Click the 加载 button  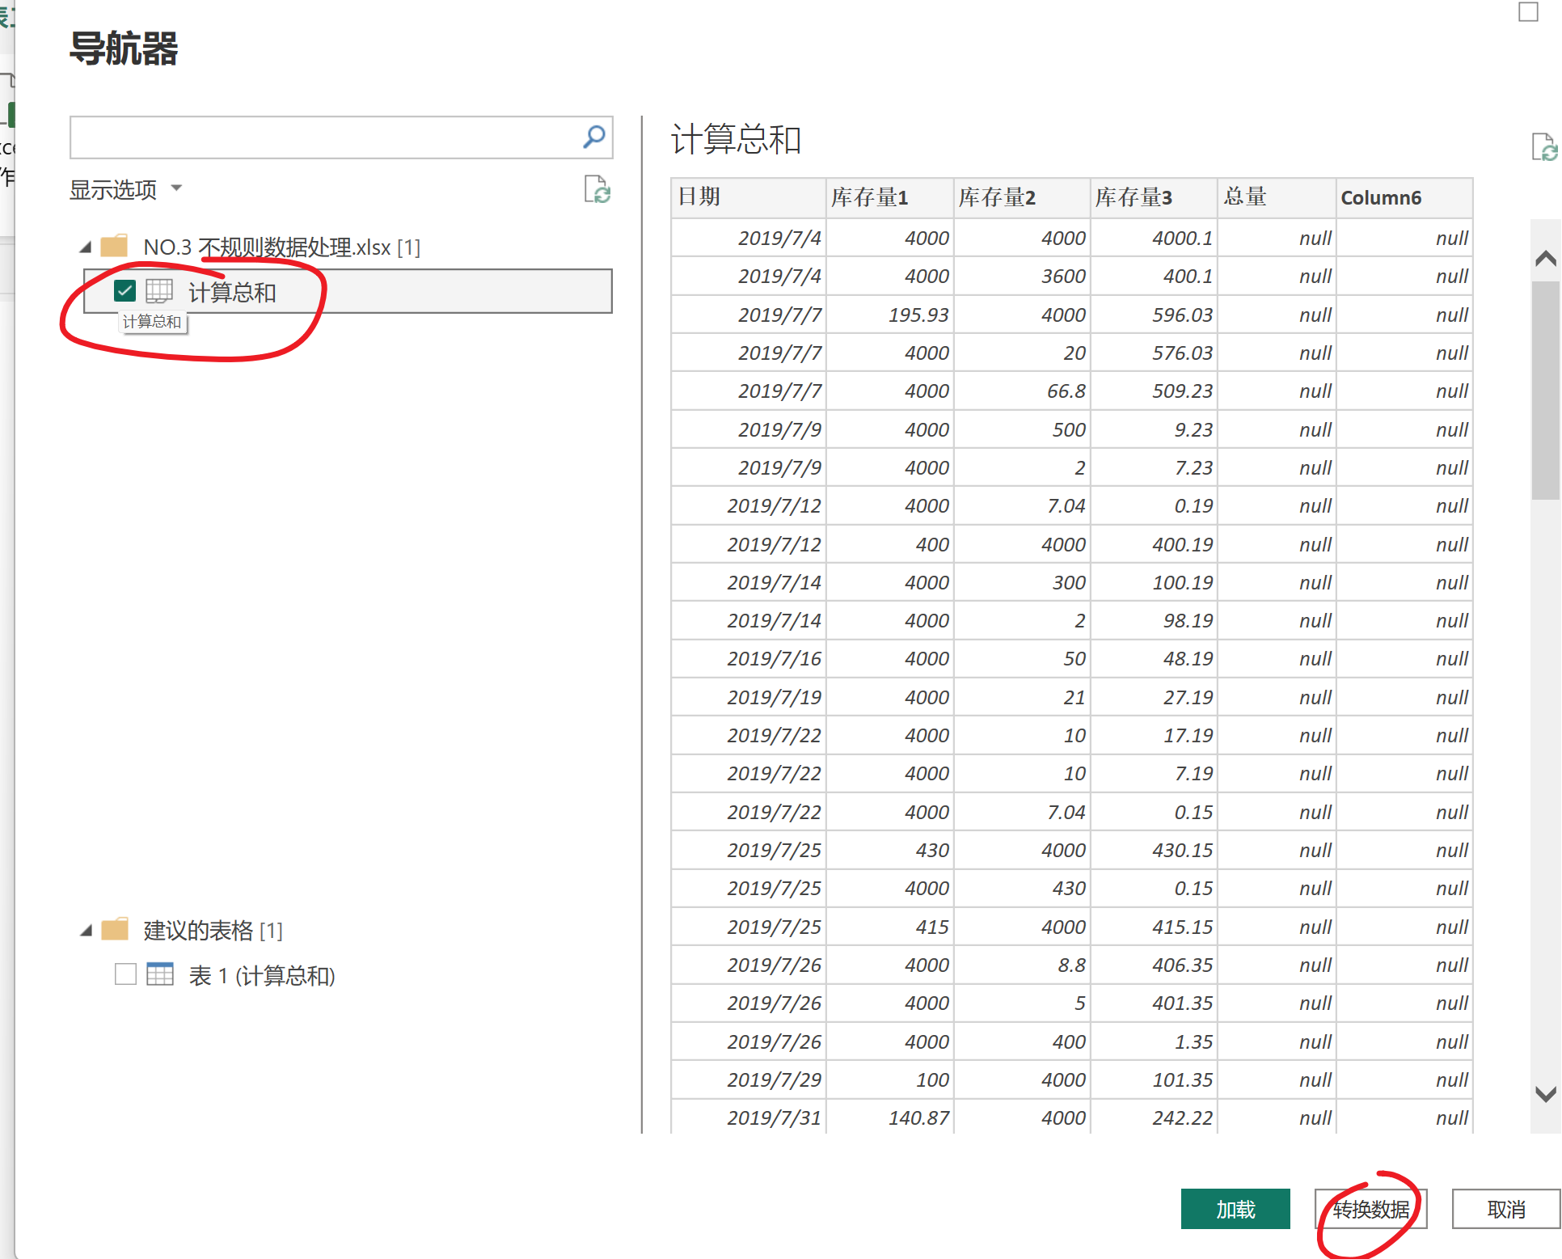click(1235, 1209)
